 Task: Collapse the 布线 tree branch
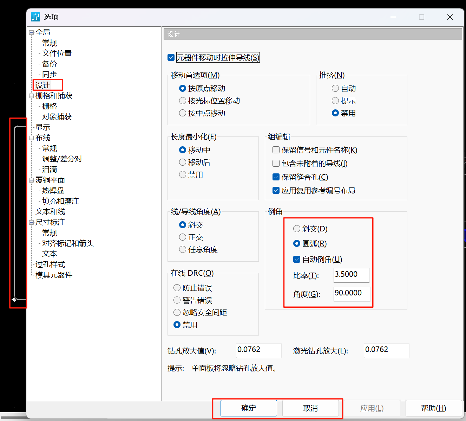pyautogui.click(x=32, y=138)
